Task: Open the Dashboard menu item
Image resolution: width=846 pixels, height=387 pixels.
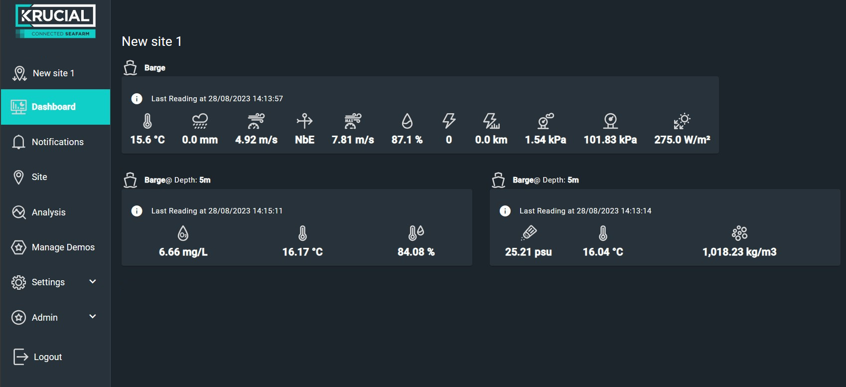Action: pyautogui.click(x=55, y=107)
